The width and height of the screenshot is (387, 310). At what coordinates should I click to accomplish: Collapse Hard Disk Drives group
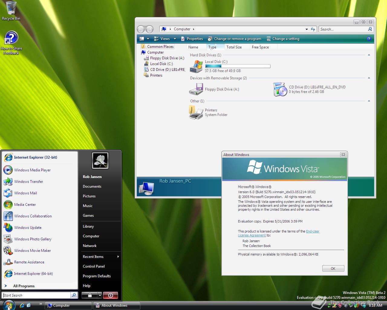coord(369,55)
